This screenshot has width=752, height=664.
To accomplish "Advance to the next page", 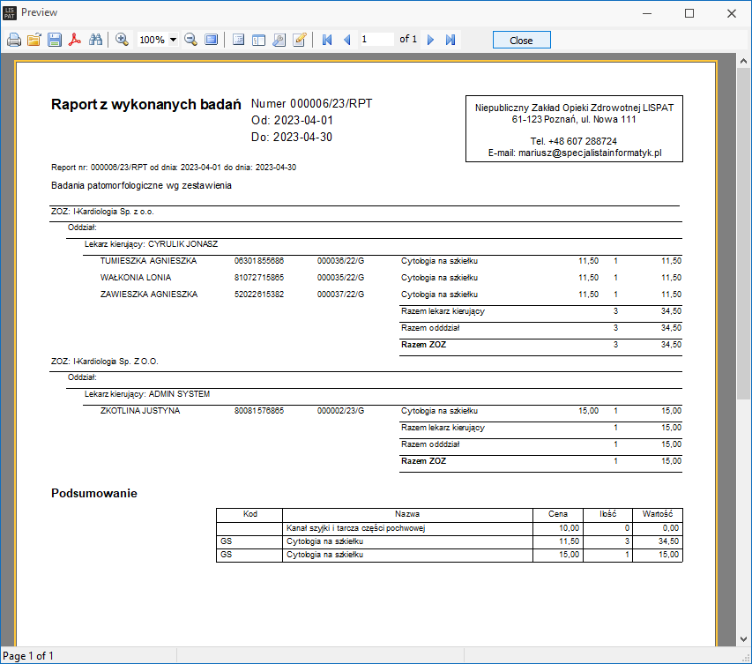I will [x=430, y=40].
